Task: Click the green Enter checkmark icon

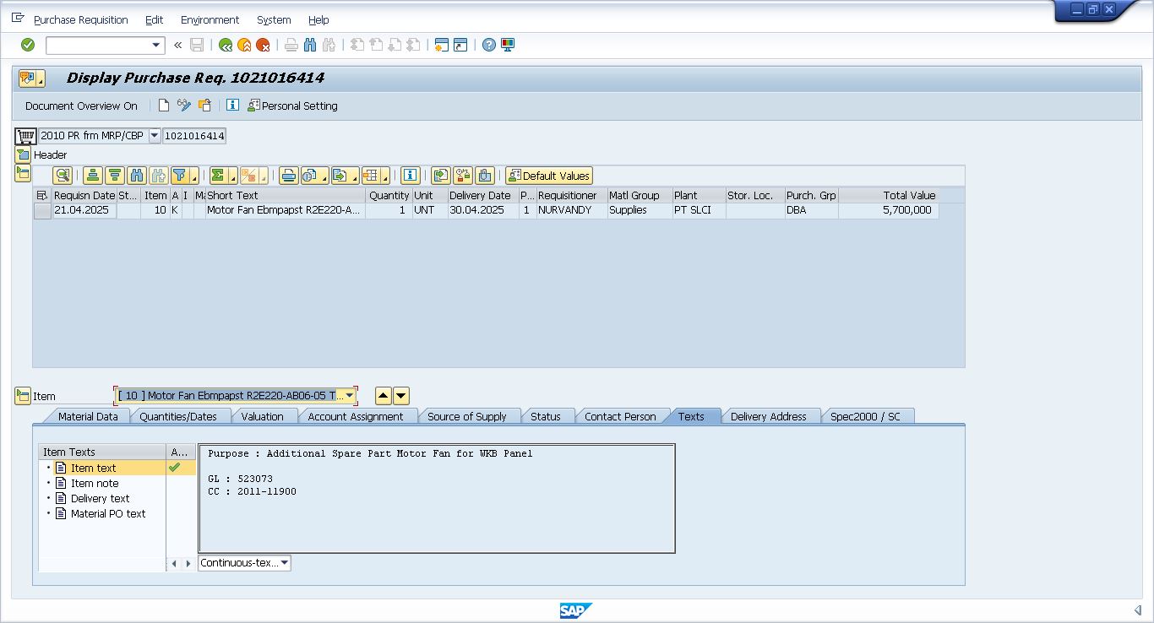Action: (28, 45)
